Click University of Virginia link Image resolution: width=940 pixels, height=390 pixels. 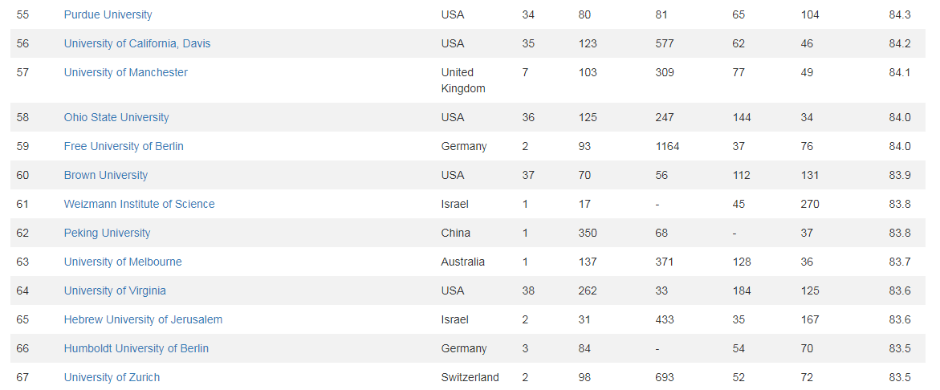click(x=115, y=290)
